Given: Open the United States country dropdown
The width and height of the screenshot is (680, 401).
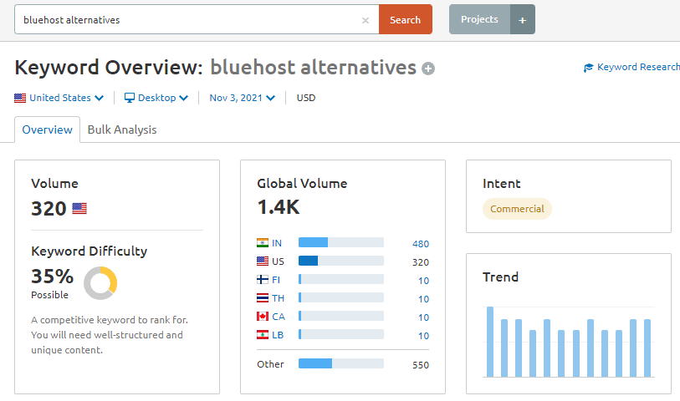Looking at the screenshot, I should (x=59, y=98).
